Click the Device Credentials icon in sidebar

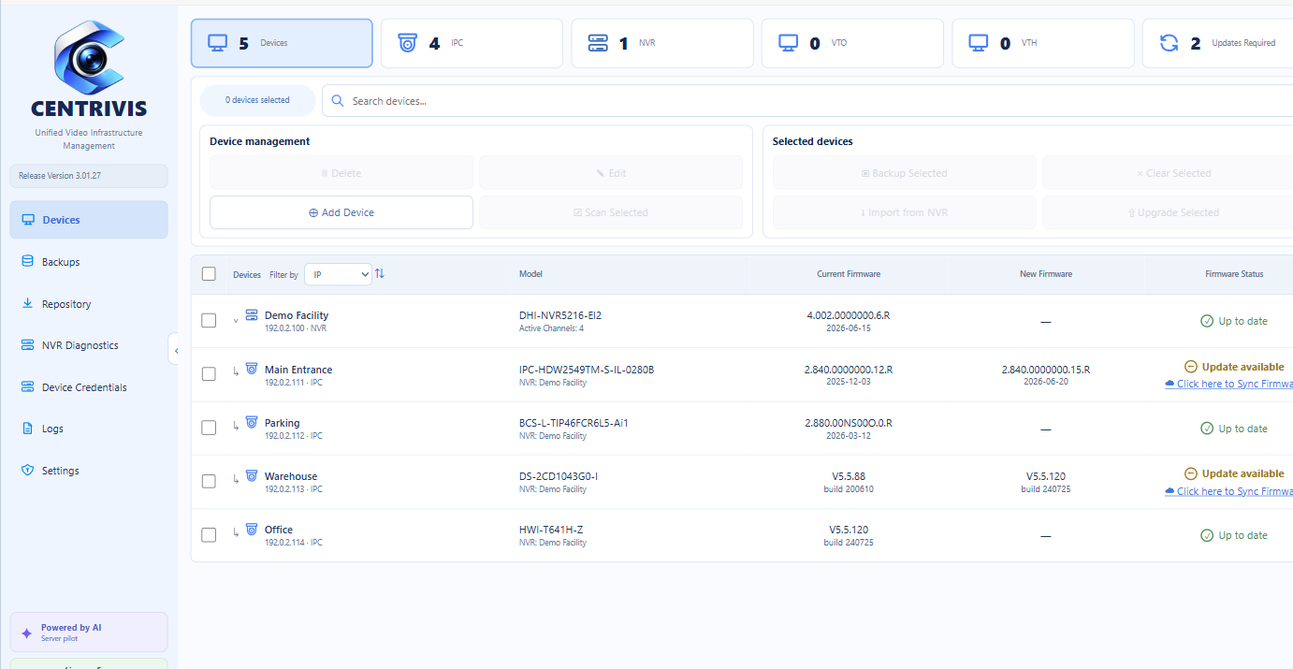(x=27, y=387)
